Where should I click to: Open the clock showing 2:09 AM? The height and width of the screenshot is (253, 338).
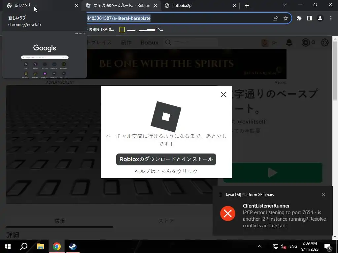pos(310,246)
